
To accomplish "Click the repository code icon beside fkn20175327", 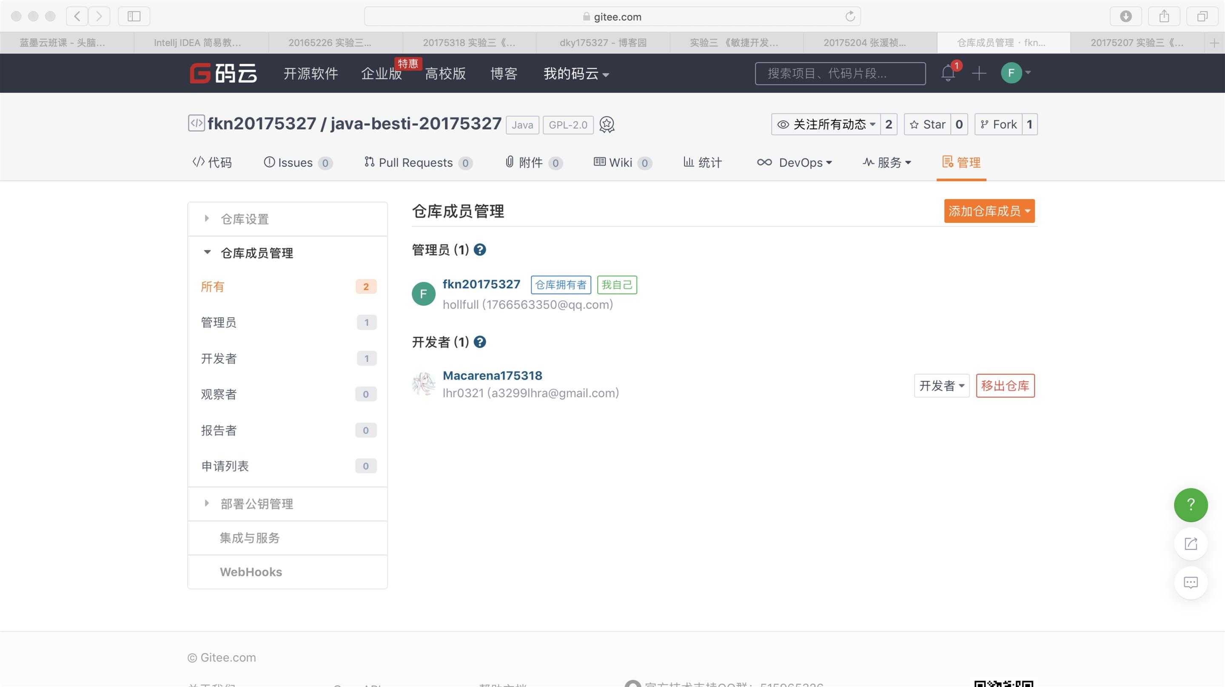I will pos(197,123).
